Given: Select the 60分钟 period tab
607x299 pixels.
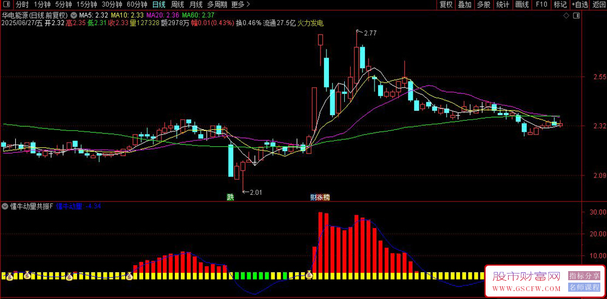Looking at the screenshot, I should [x=137, y=5].
